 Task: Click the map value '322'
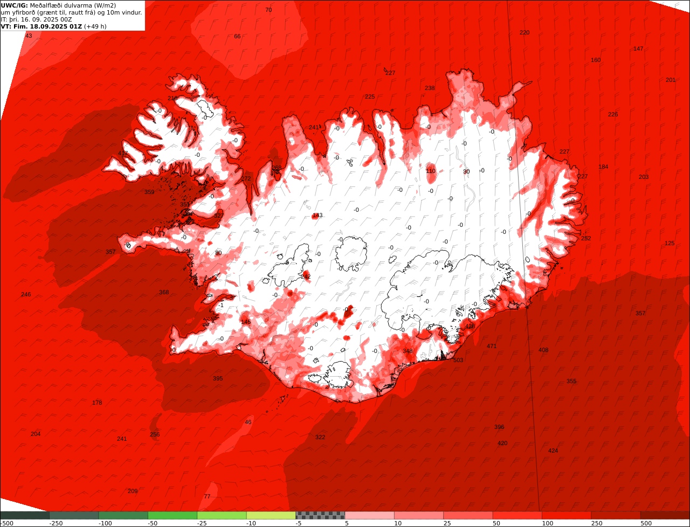(x=320, y=437)
